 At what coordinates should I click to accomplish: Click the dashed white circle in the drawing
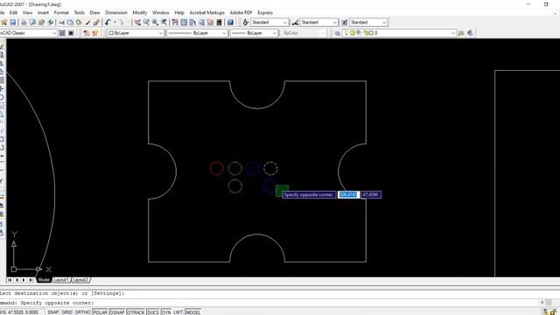click(x=270, y=168)
